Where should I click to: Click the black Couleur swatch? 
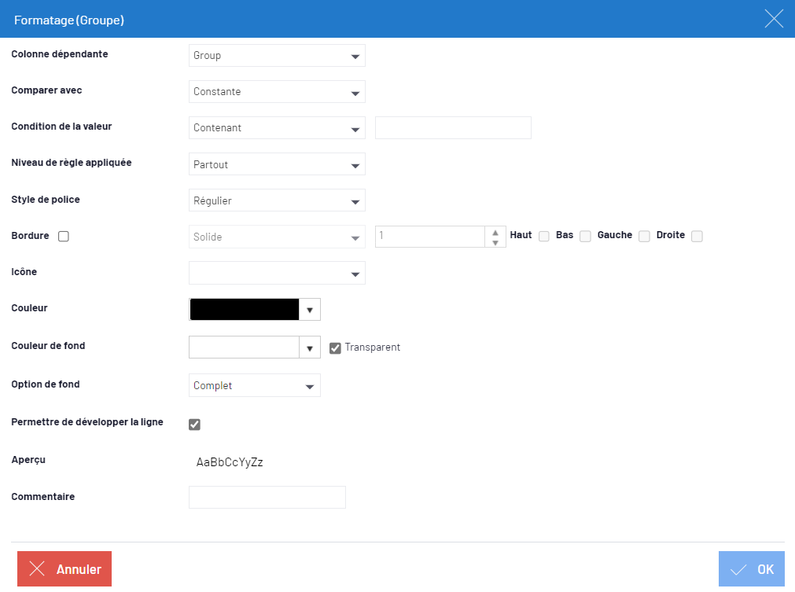click(245, 310)
